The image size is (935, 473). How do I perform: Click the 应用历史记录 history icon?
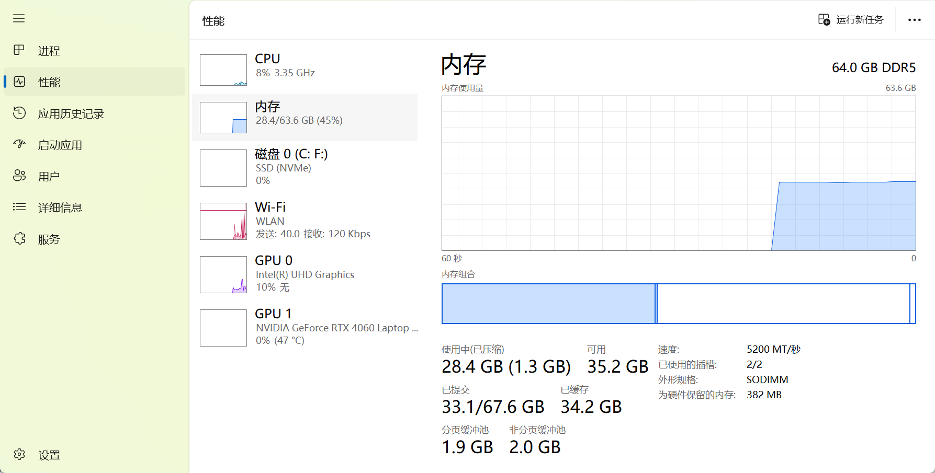pos(19,113)
